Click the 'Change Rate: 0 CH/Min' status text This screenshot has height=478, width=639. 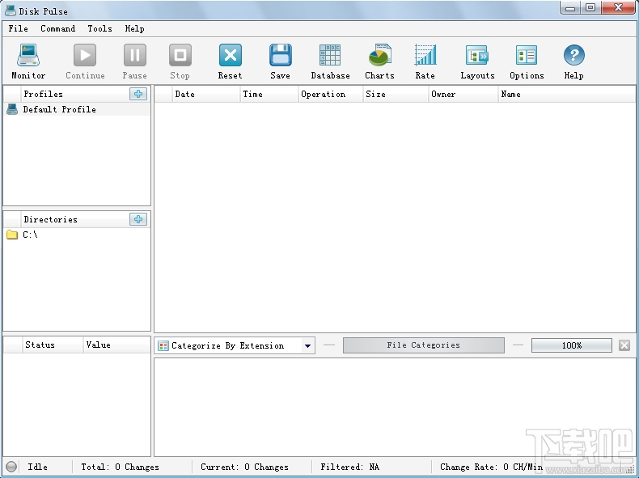coord(491,467)
